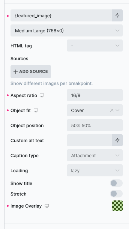The height and width of the screenshot is (229, 140).
Task: Click the Object position label
Action: coord(27,126)
